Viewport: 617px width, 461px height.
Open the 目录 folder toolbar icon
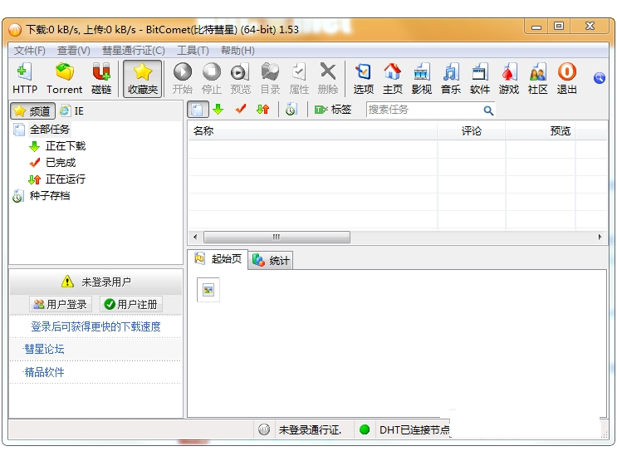click(271, 78)
